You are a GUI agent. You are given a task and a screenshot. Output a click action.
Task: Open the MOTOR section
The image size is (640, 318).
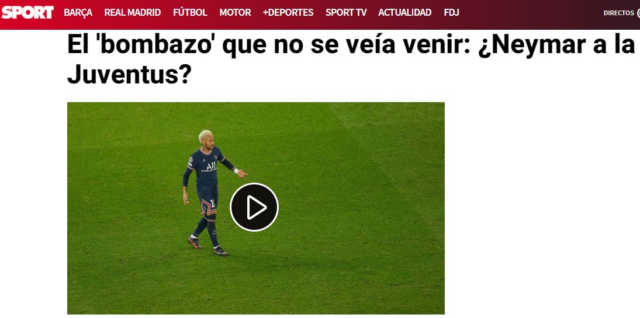click(235, 13)
